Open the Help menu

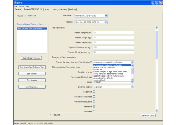click(28, 6)
